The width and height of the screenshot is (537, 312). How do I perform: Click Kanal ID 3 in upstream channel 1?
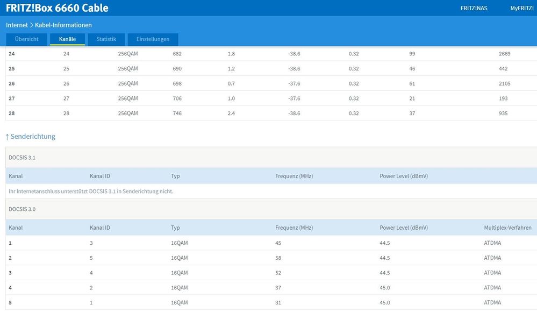coord(91,243)
